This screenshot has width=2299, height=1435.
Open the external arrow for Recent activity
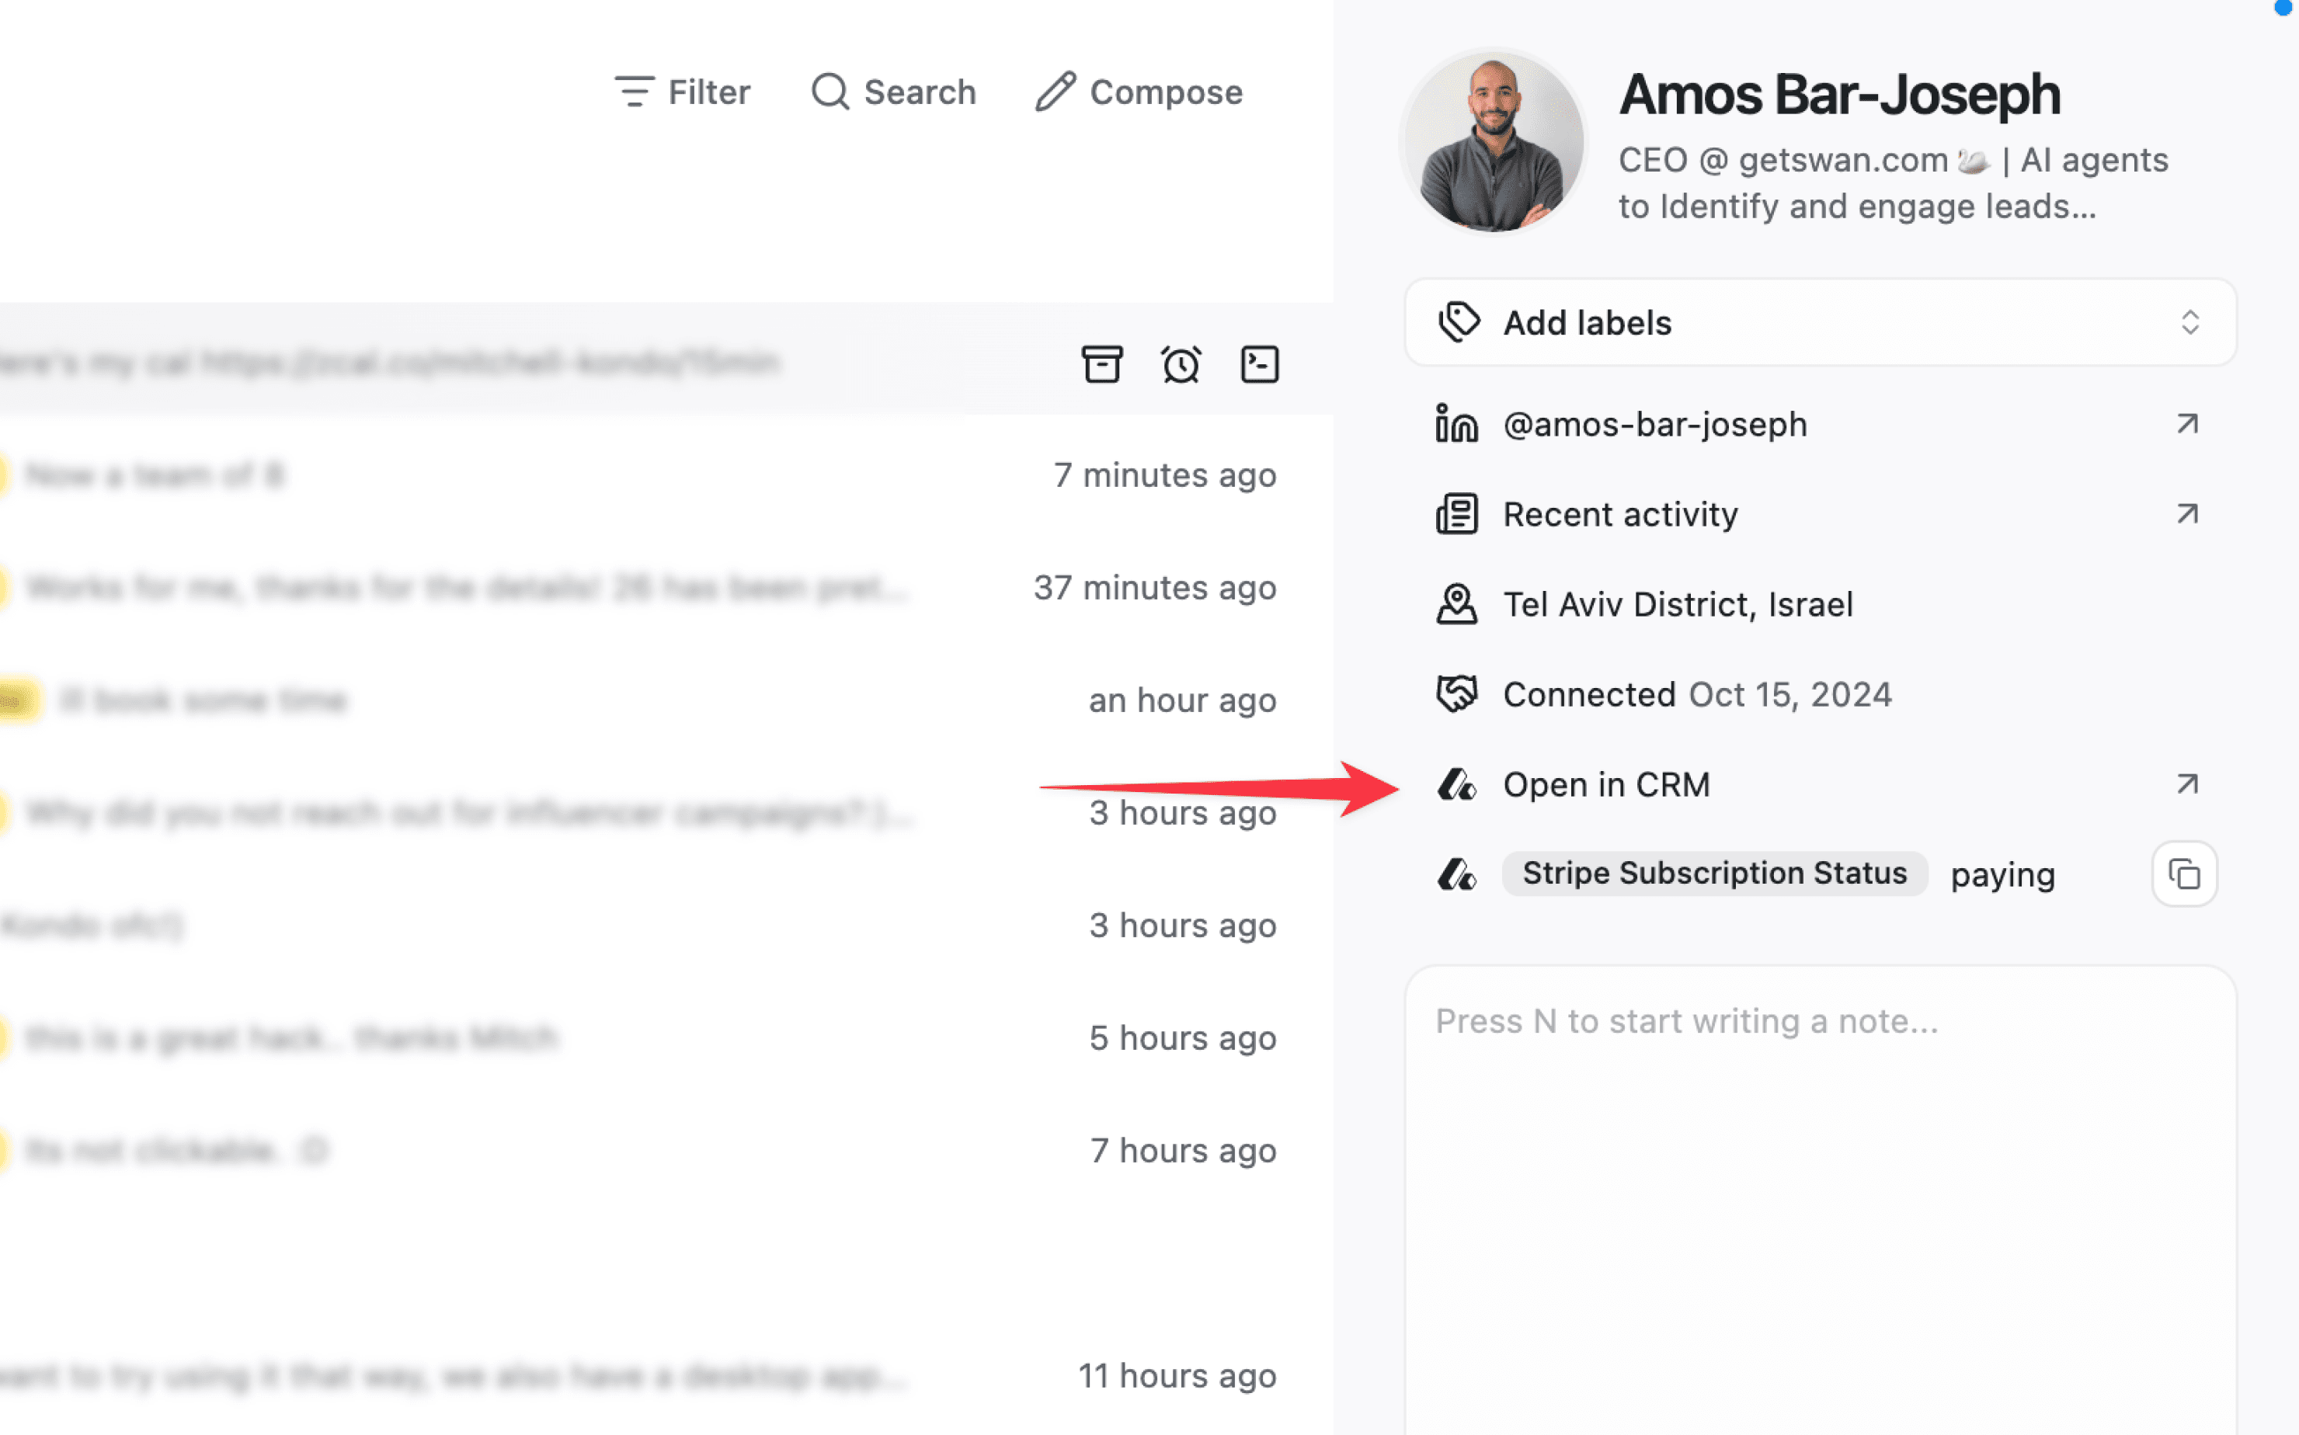coord(2188,514)
